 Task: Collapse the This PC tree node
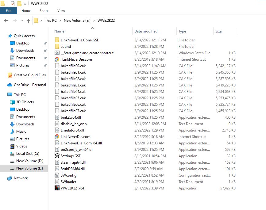point(4,95)
